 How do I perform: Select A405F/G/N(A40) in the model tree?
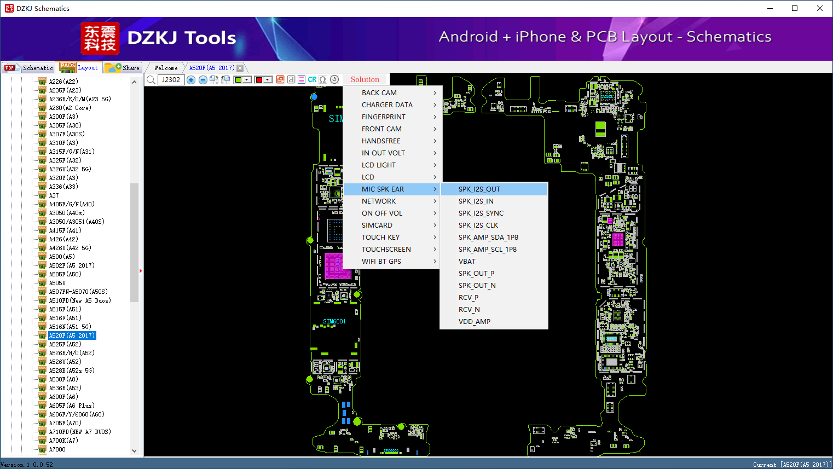click(x=72, y=204)
